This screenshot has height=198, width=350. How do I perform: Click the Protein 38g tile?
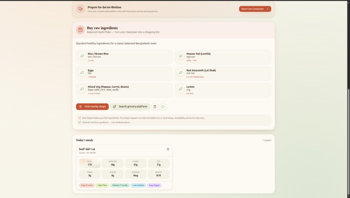[113, 163]
